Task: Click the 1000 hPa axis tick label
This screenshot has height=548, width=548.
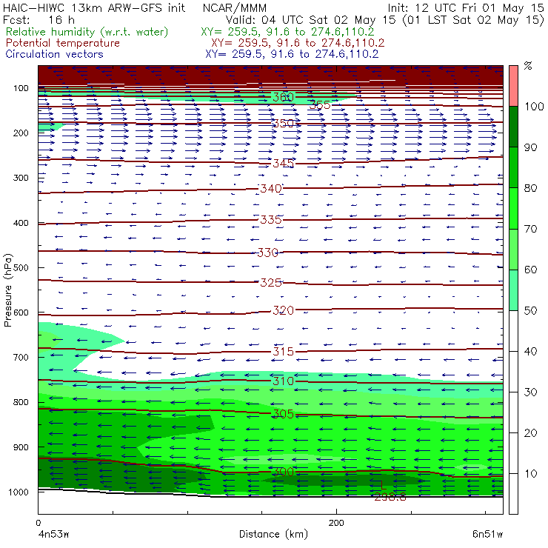Action: point(19,492)
